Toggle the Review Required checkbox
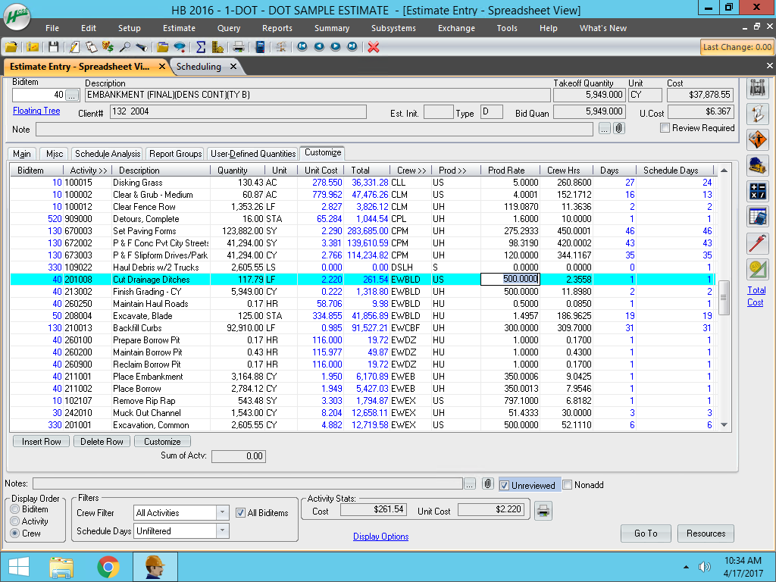Screen dimensions: 776x582 click(665, 128)
